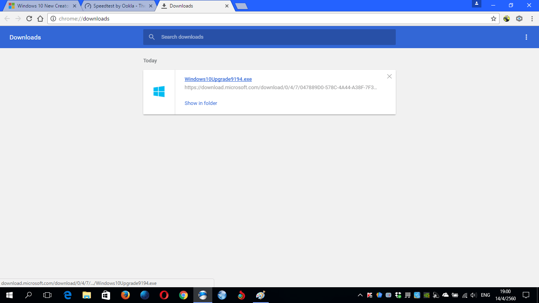Click the active blue-white browser taskbar icon

203,295
